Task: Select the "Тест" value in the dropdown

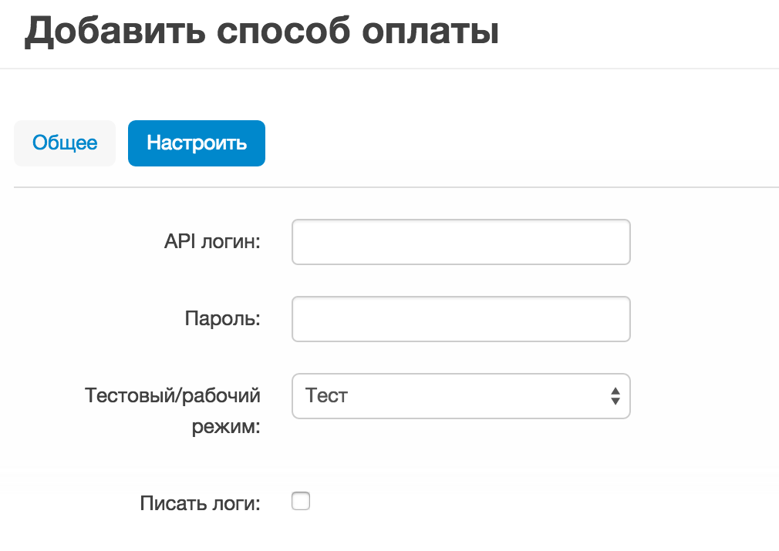Action: point(327,396)
